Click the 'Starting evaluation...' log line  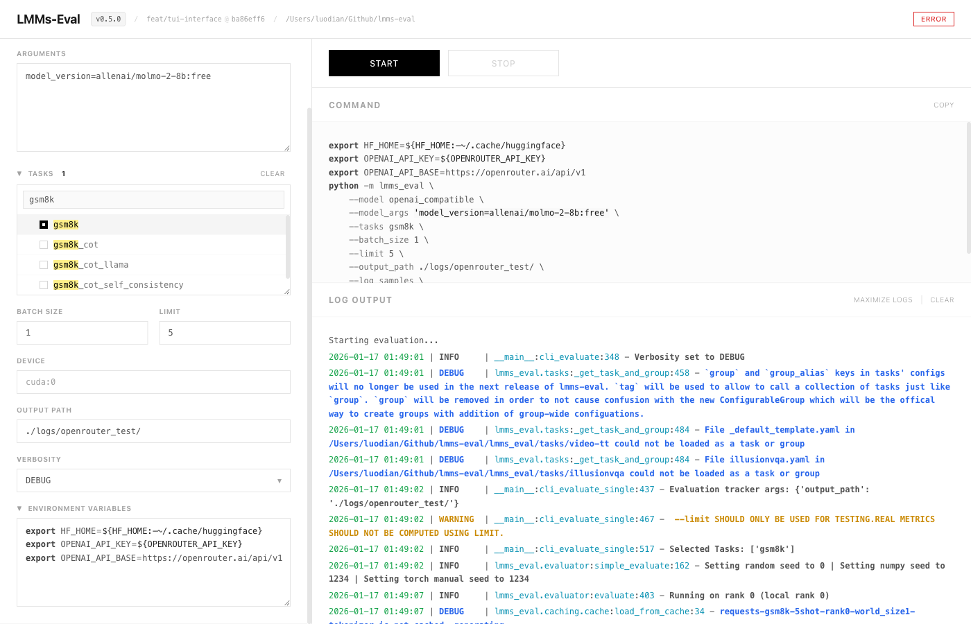coord(384,340)
